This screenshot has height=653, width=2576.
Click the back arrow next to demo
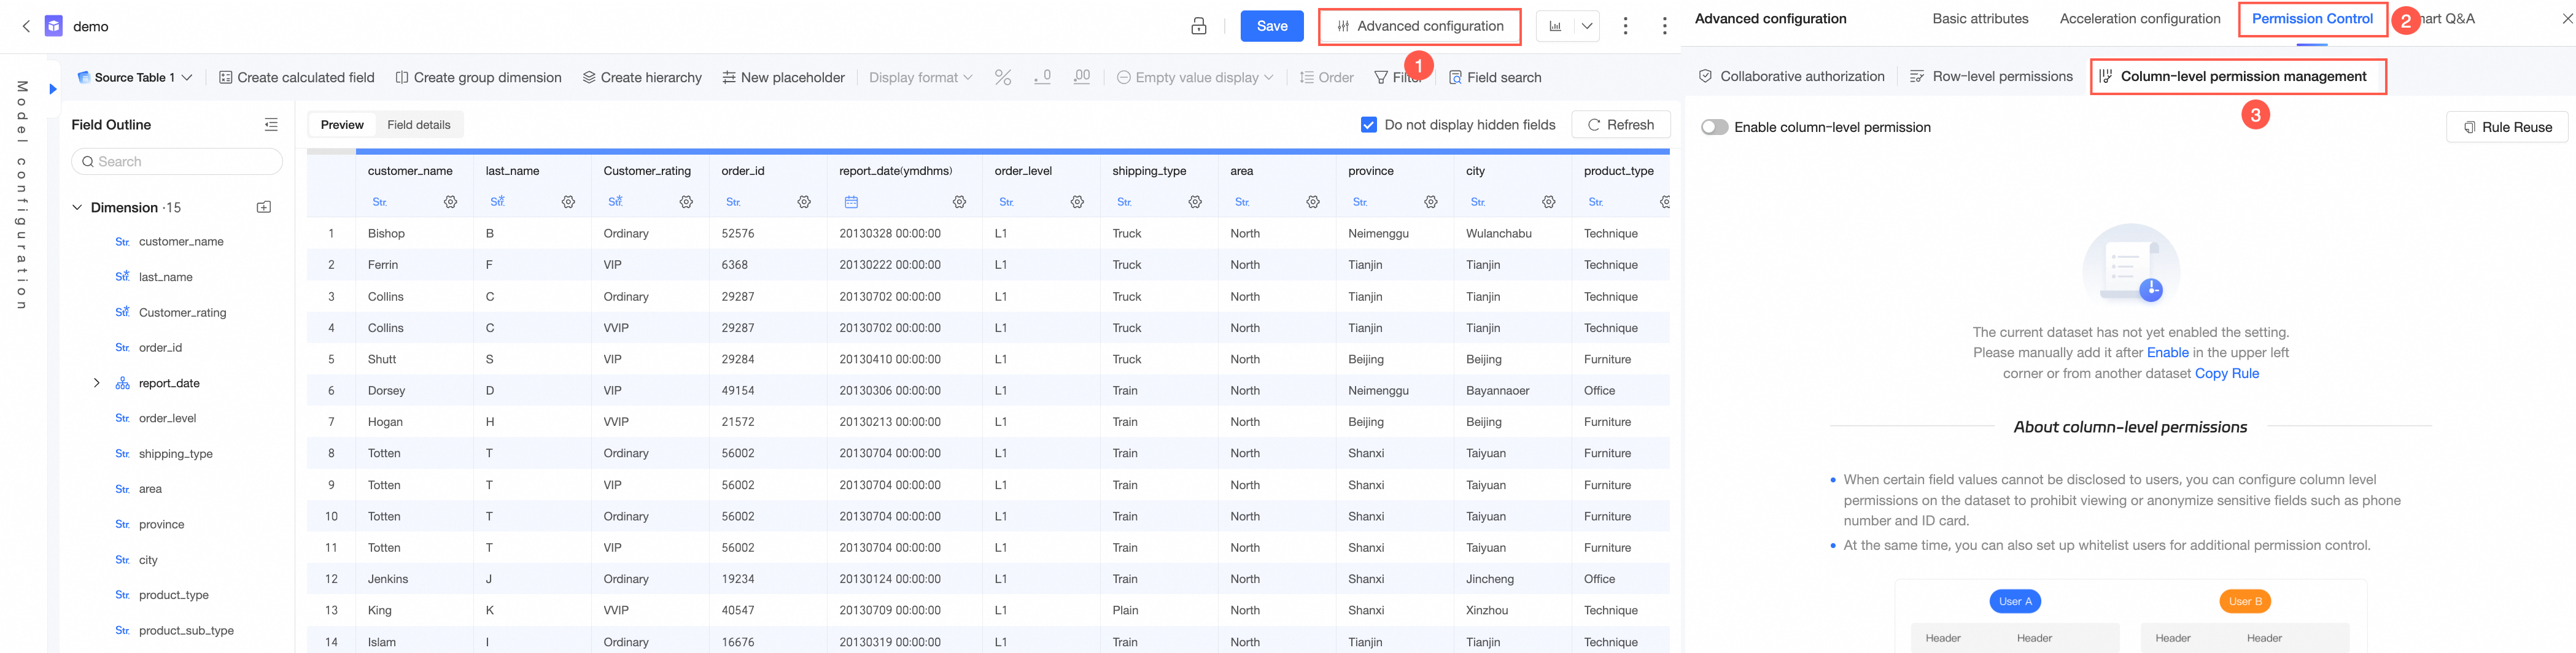point(26,26)
